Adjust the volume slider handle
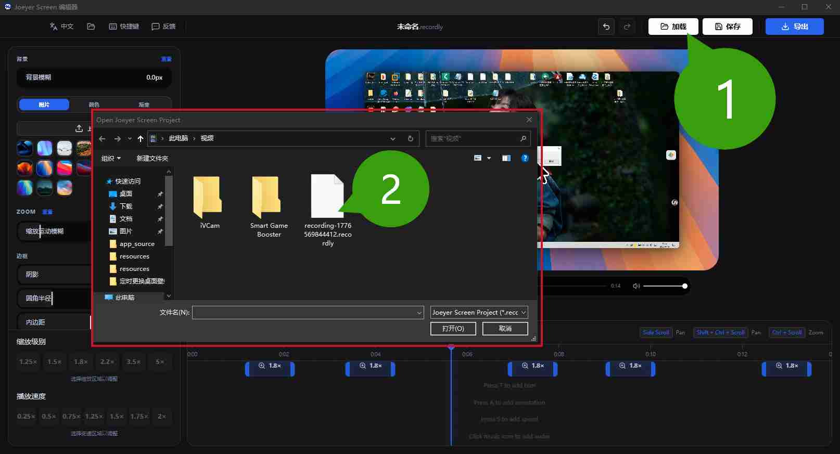This screenshot has height=454, width=840. (684, 286)
